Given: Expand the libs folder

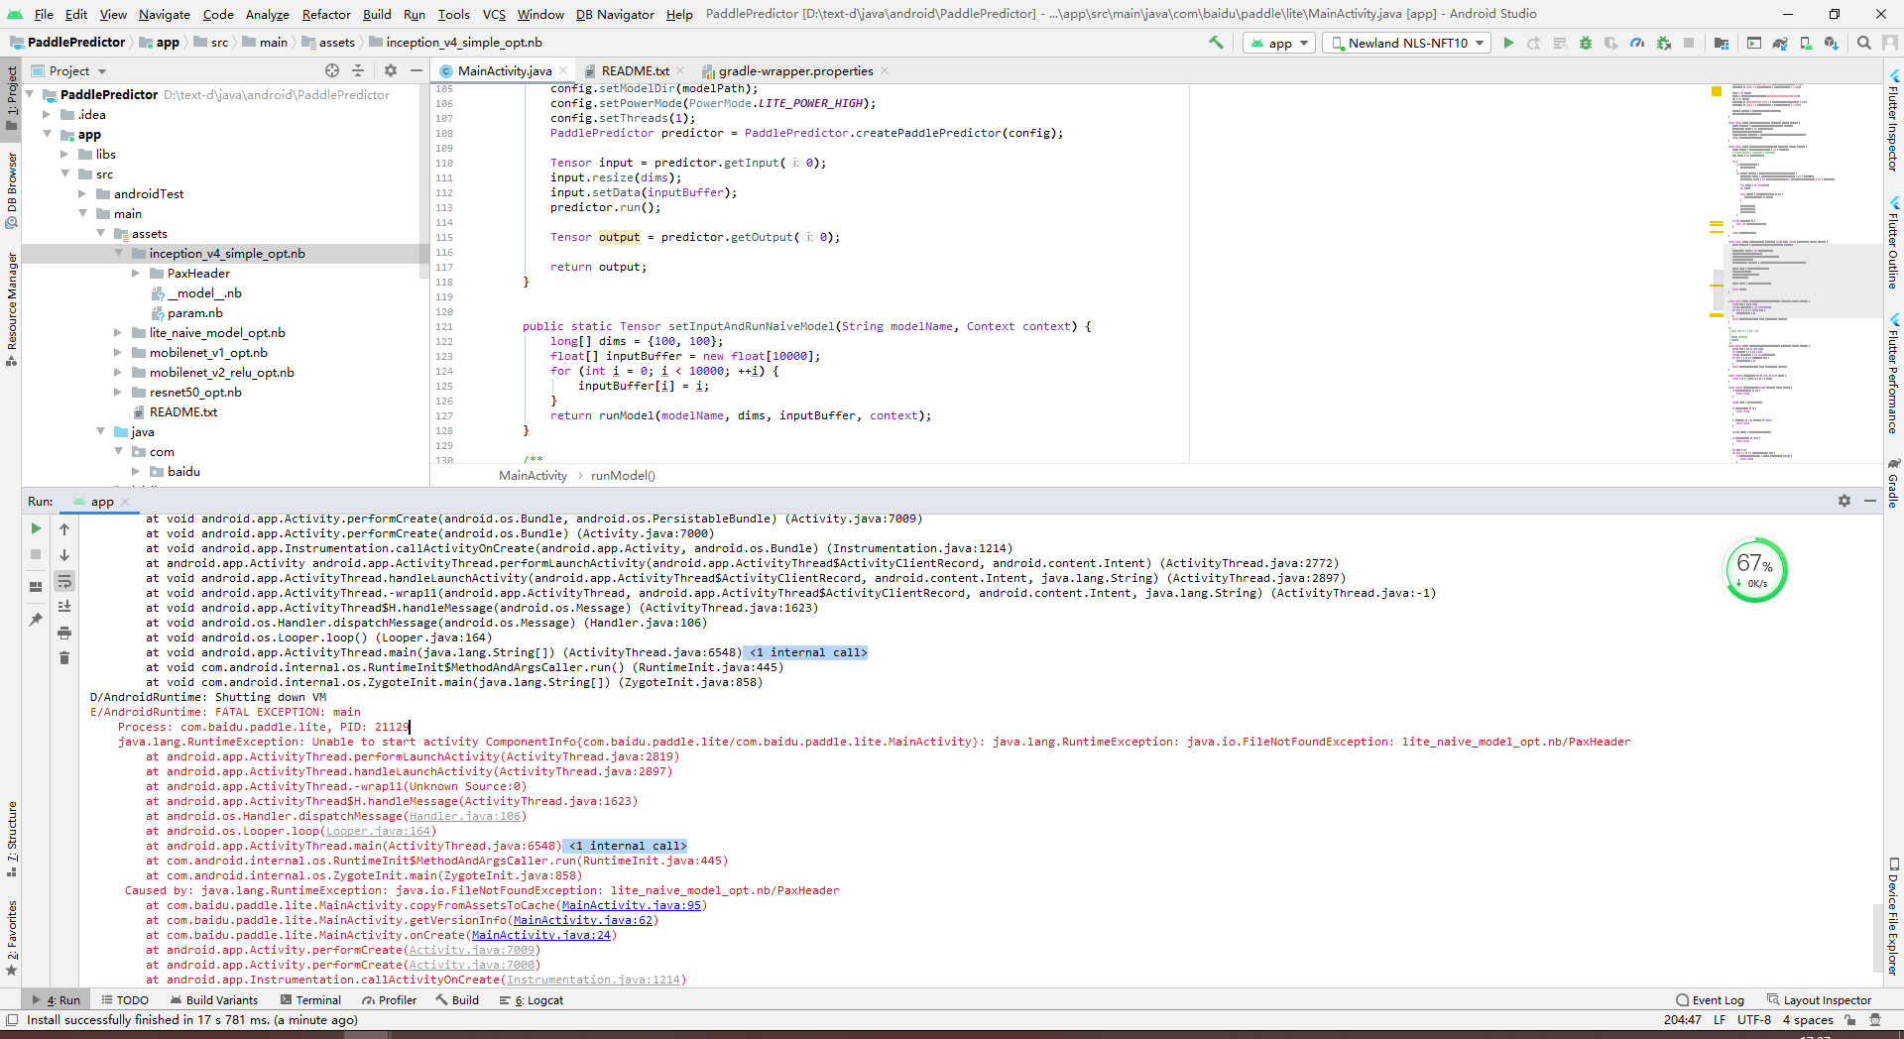Looking at the screenshot, I should coord(65,155).
